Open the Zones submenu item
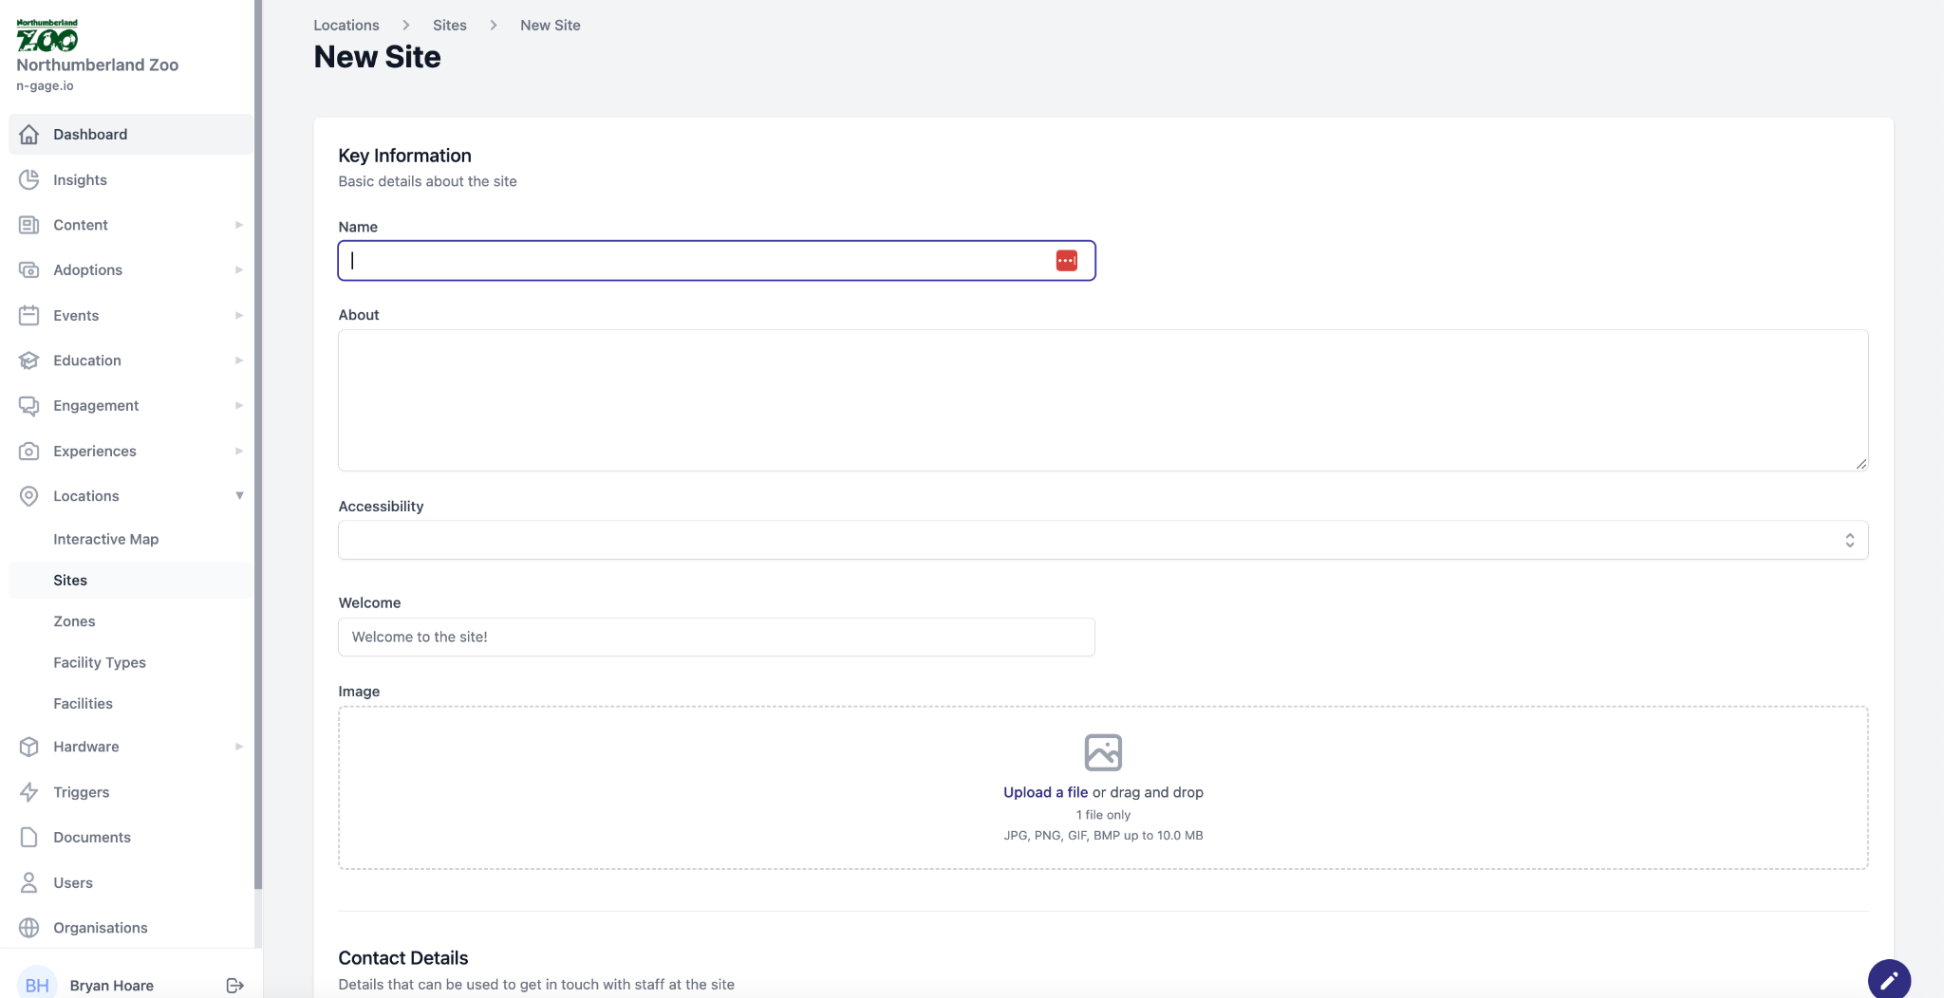This screenshot has height=998, width=1944. click(x=74, y=621)
